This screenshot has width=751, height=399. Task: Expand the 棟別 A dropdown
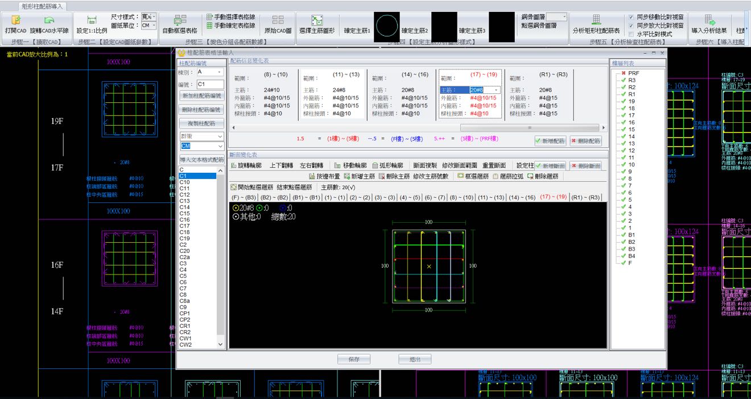[218, 72]
